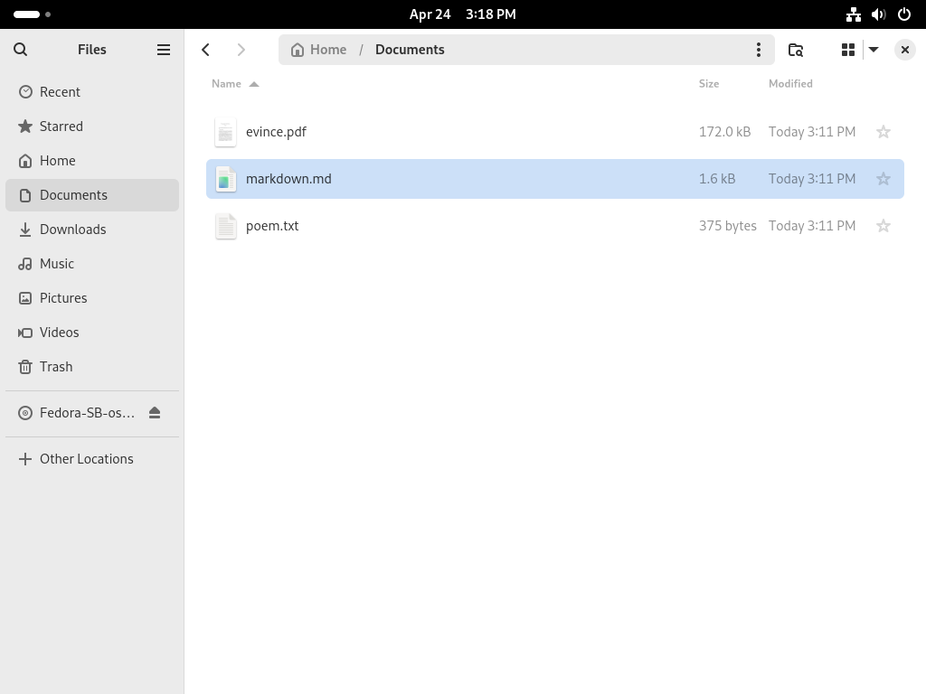Star the evince.pdf file
926x694 pixels.
click(883, 132)
